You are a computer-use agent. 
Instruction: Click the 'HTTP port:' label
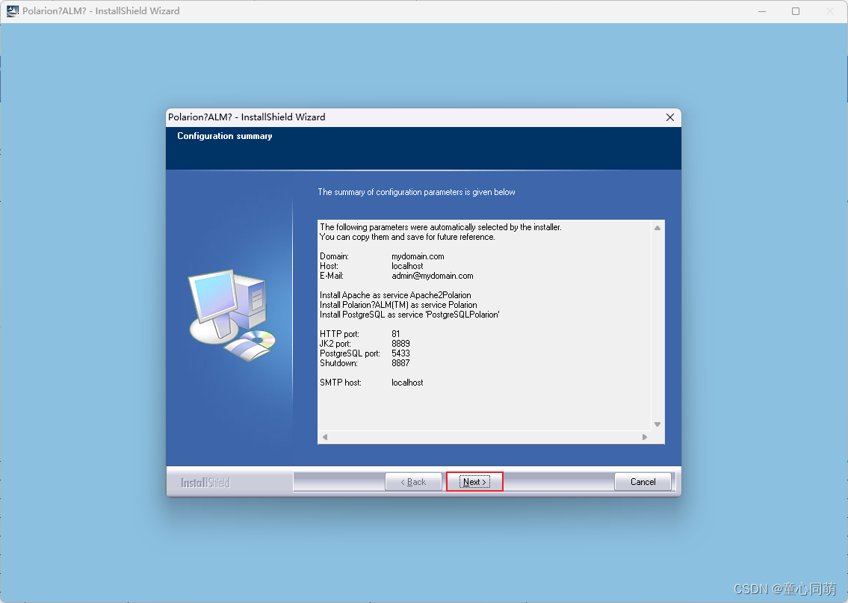pos(339,334)
